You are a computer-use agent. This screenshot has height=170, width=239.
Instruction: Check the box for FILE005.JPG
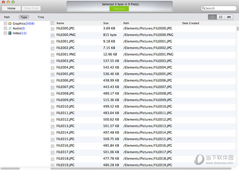(53, 74)
